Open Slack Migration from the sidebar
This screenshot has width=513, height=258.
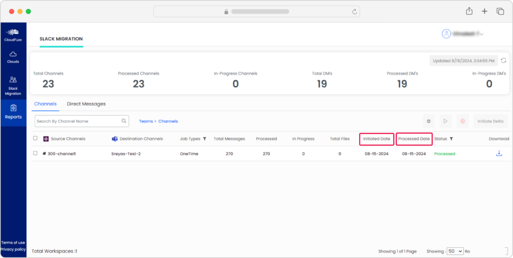(x=13, y=84)
